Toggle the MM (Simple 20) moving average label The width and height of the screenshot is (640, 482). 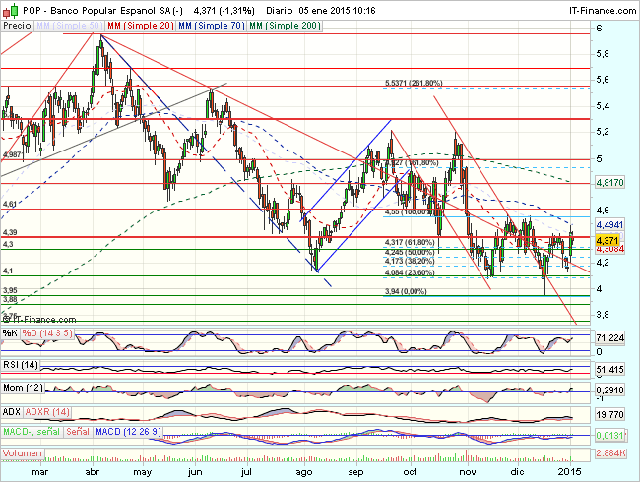coord(141,26)
